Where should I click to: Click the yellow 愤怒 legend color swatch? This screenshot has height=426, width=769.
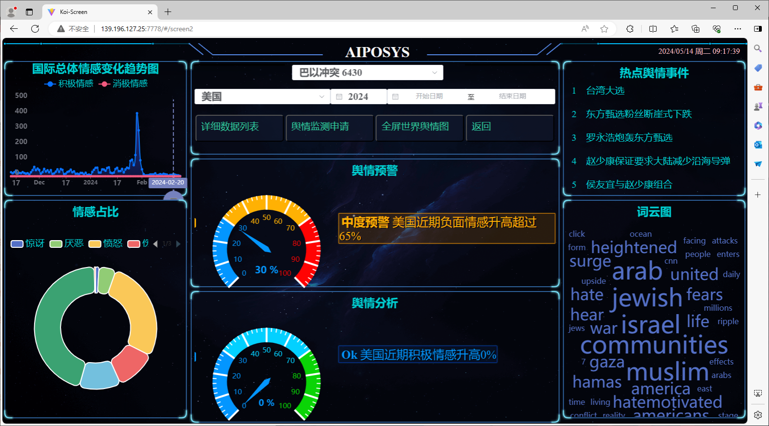(x=95, y=244)
